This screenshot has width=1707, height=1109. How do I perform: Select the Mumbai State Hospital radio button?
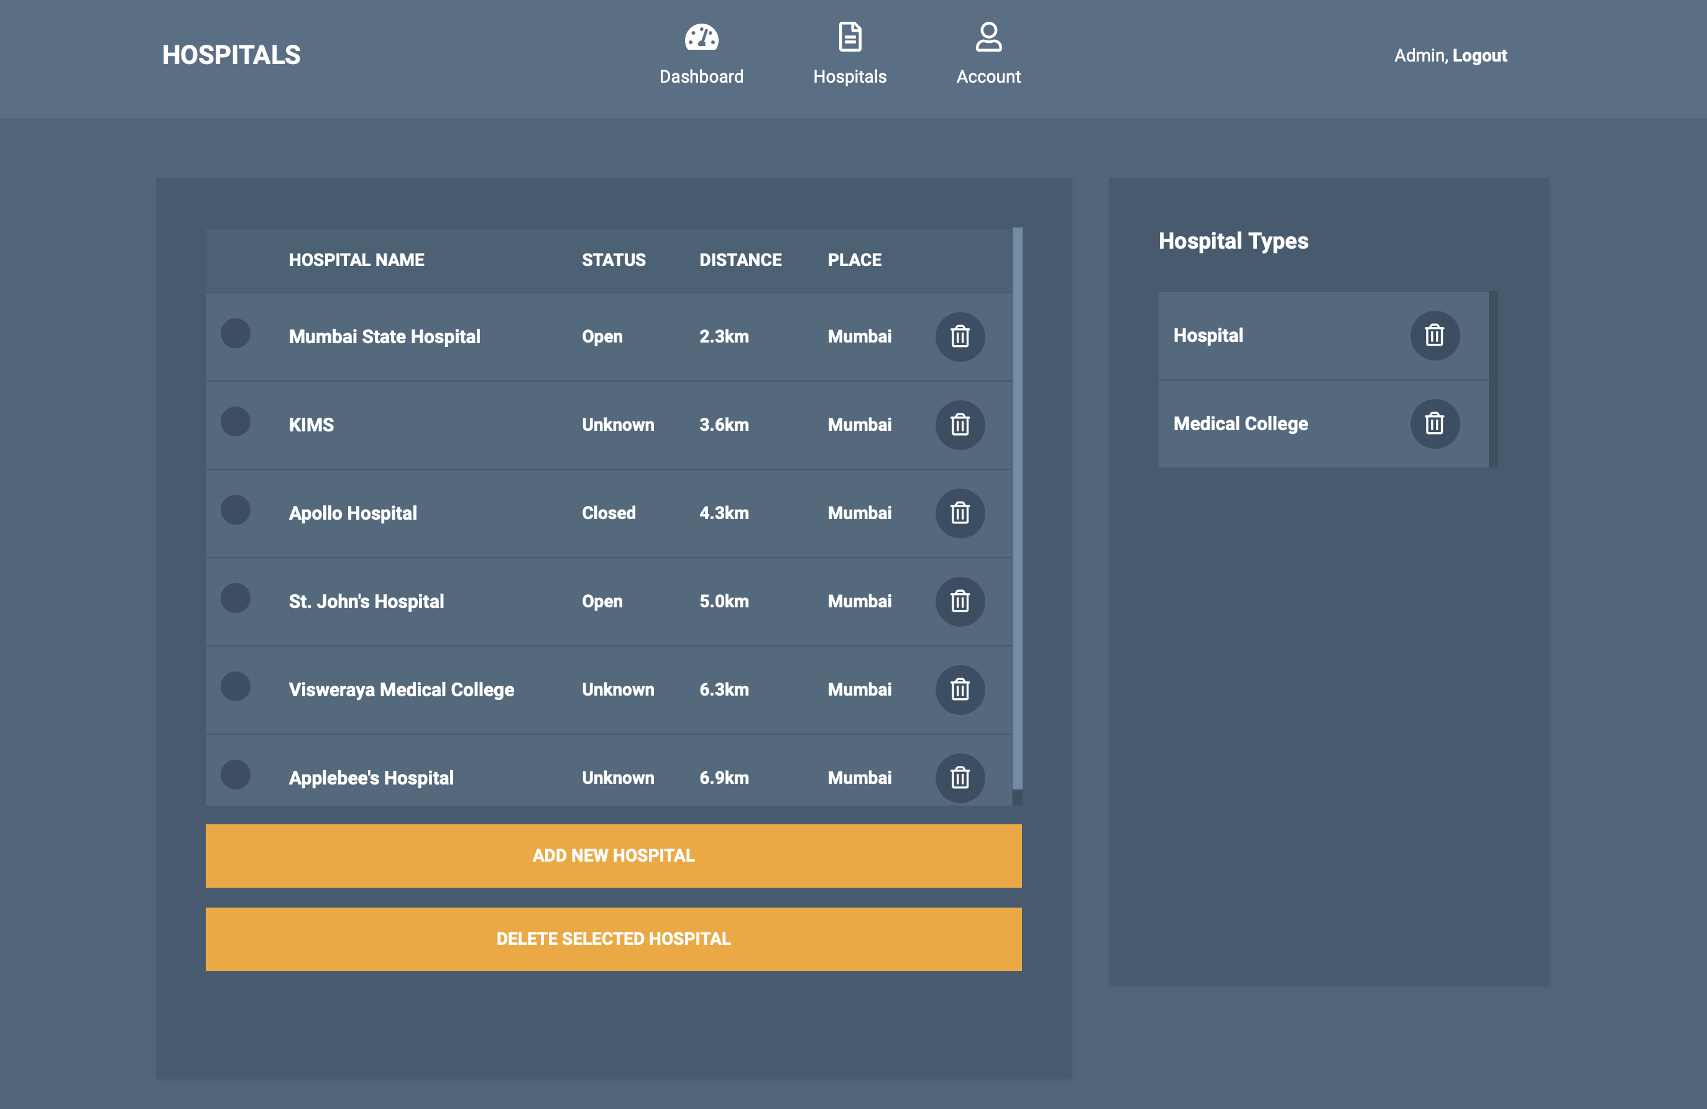[x=235, y=334]
